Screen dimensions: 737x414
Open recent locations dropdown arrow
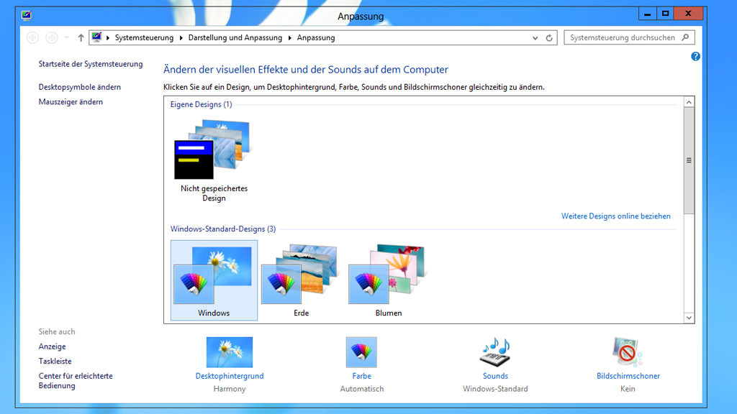click(x=66, y=37)
